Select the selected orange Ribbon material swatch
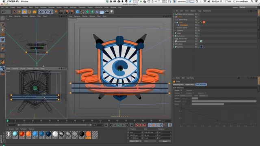Screen dimensions: 260x146 (88, 134)
